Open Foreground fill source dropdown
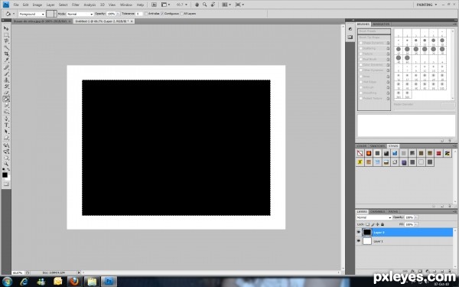Screen dimensions: 459x287 click(31, 14)
